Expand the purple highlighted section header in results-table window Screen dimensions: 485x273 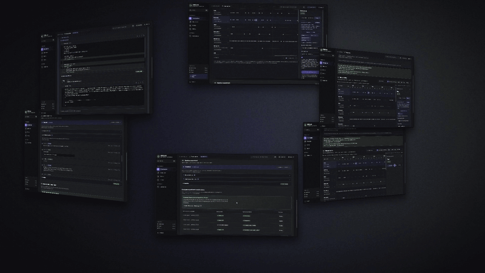[236, 167]
